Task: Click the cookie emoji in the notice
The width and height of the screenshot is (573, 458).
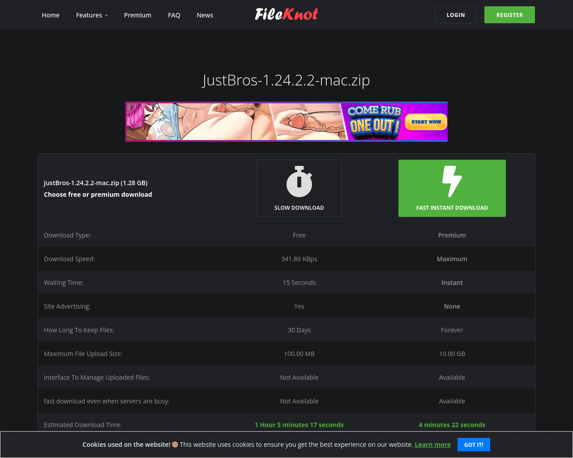Action: pyautogui.click(x=175, y=445)
